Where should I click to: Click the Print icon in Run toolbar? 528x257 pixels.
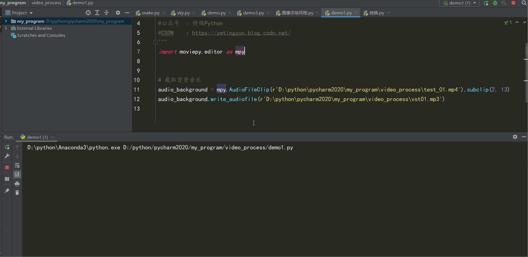click(x=17, y=184)
